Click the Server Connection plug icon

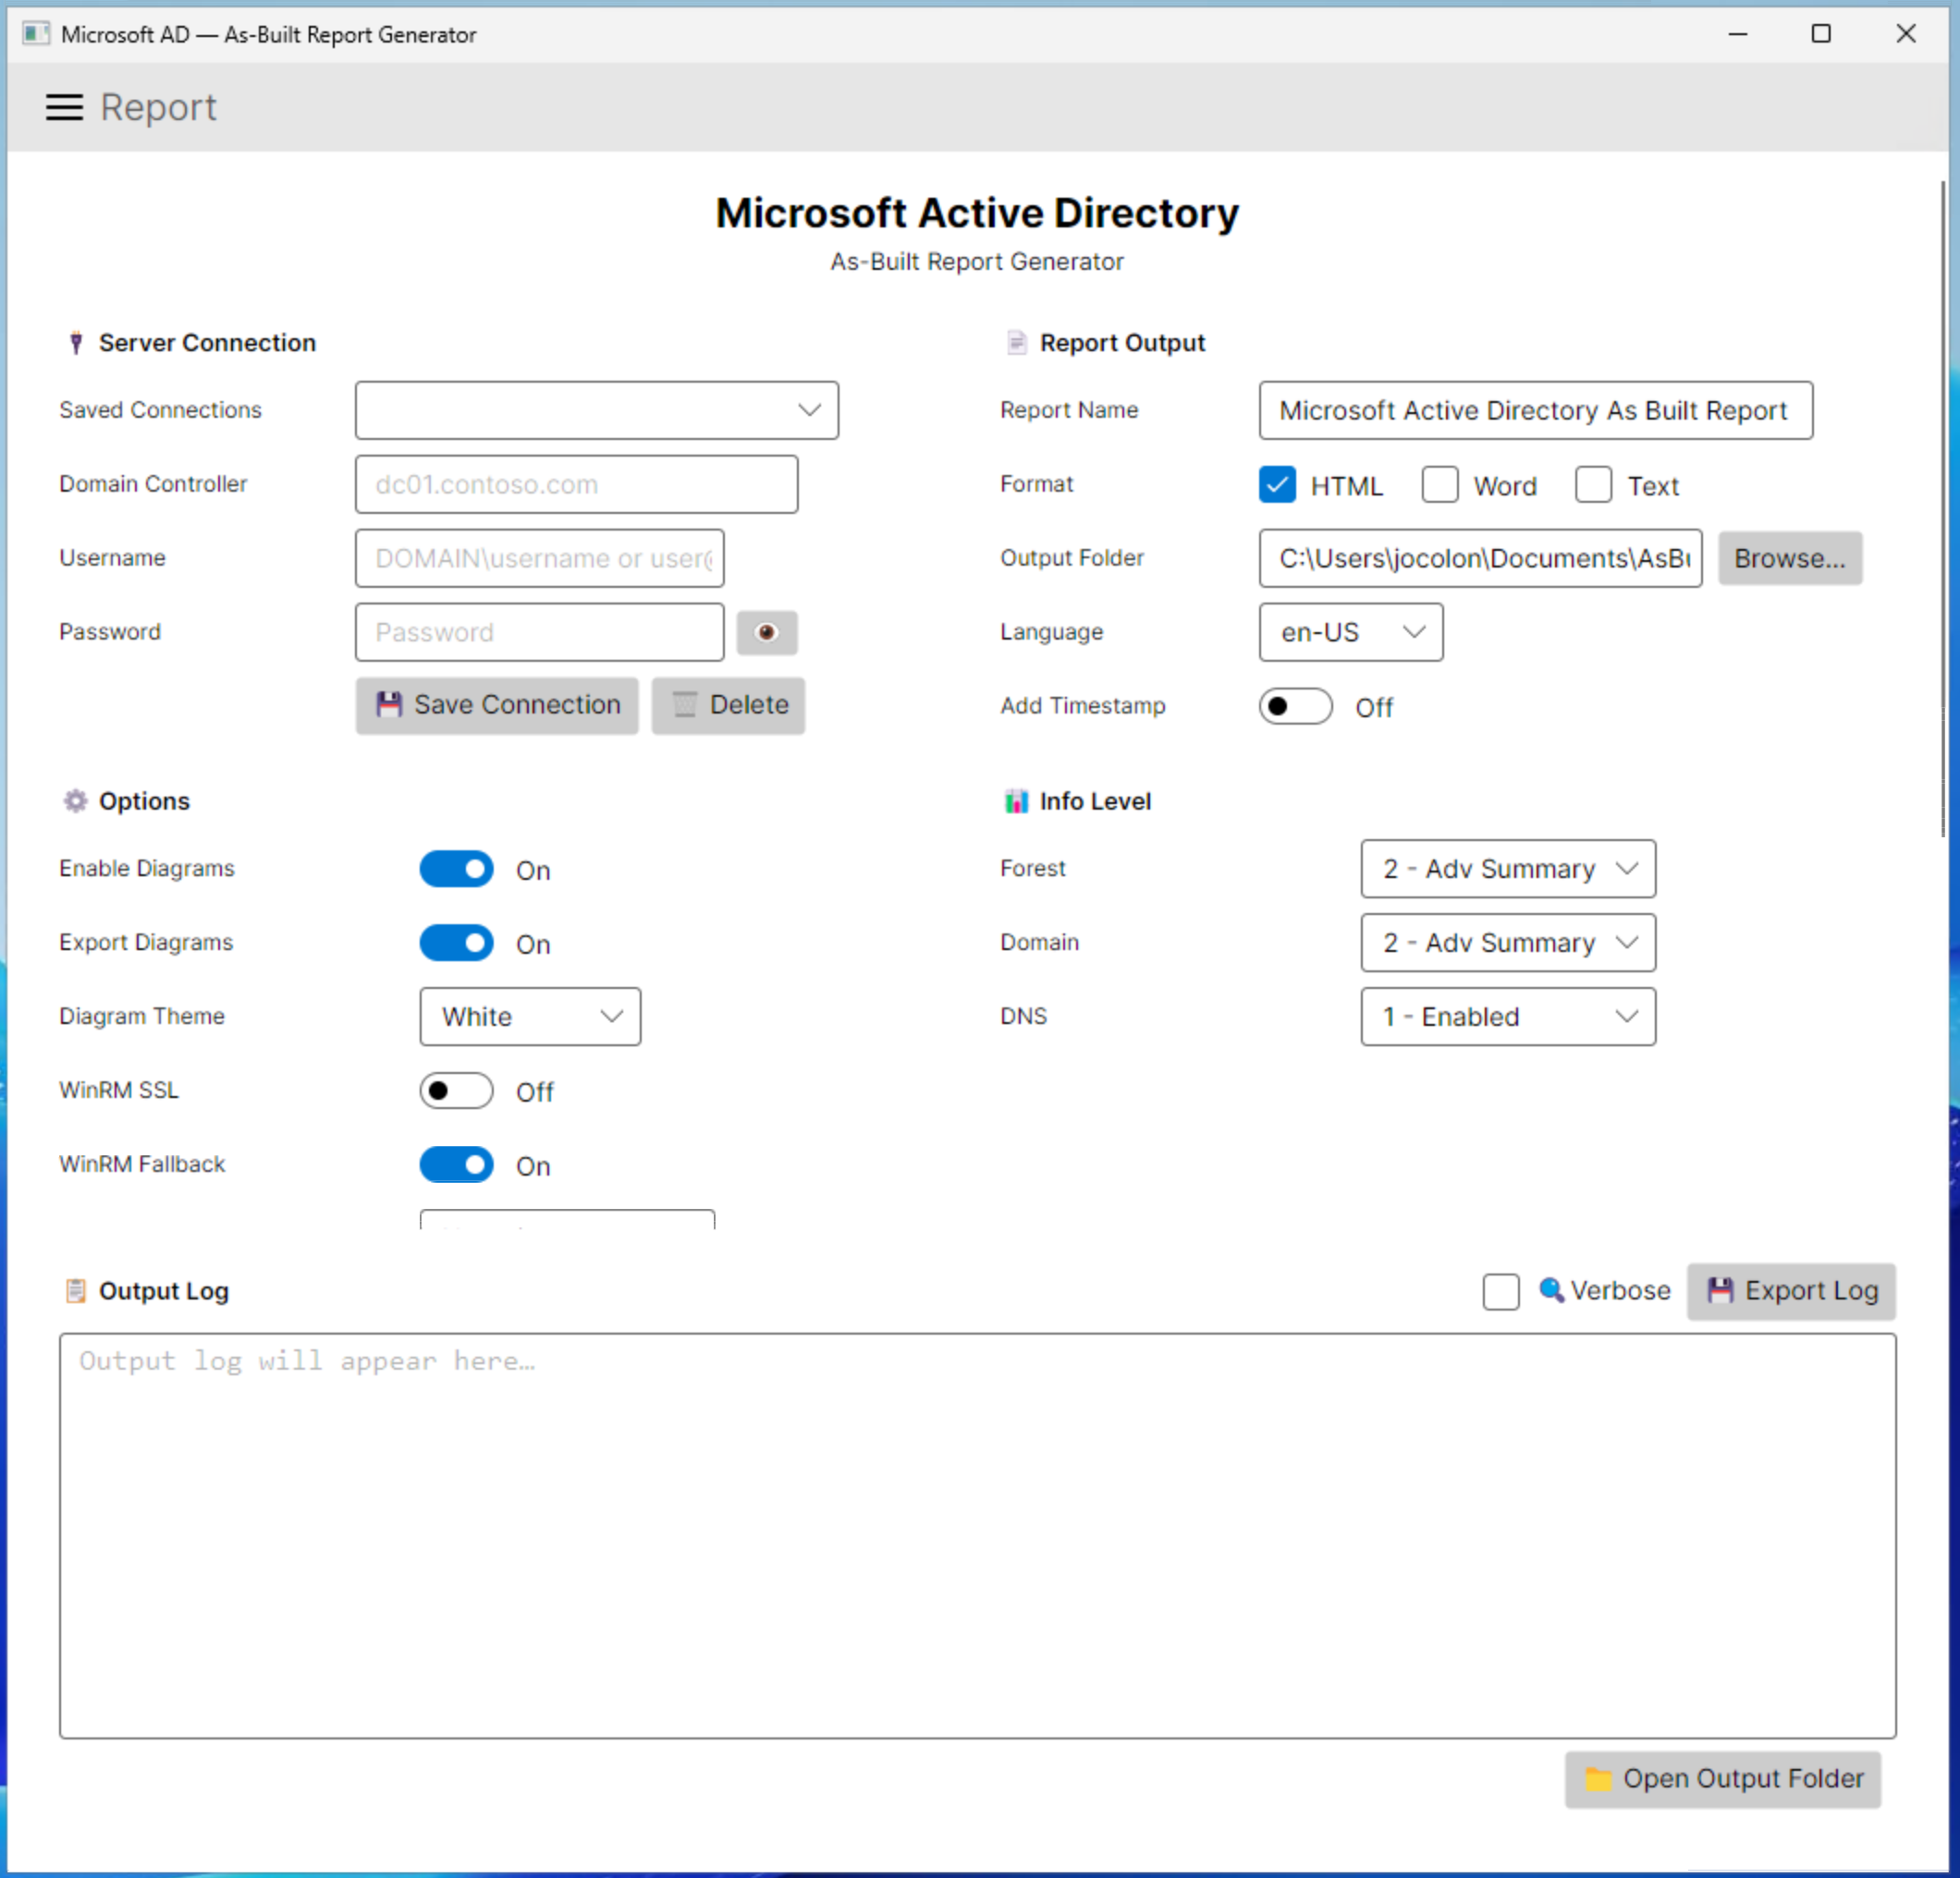pos(76,343)
